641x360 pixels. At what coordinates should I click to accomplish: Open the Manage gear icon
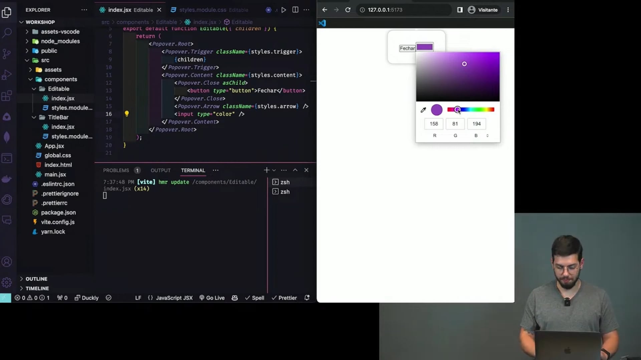(x=7, y=282)
